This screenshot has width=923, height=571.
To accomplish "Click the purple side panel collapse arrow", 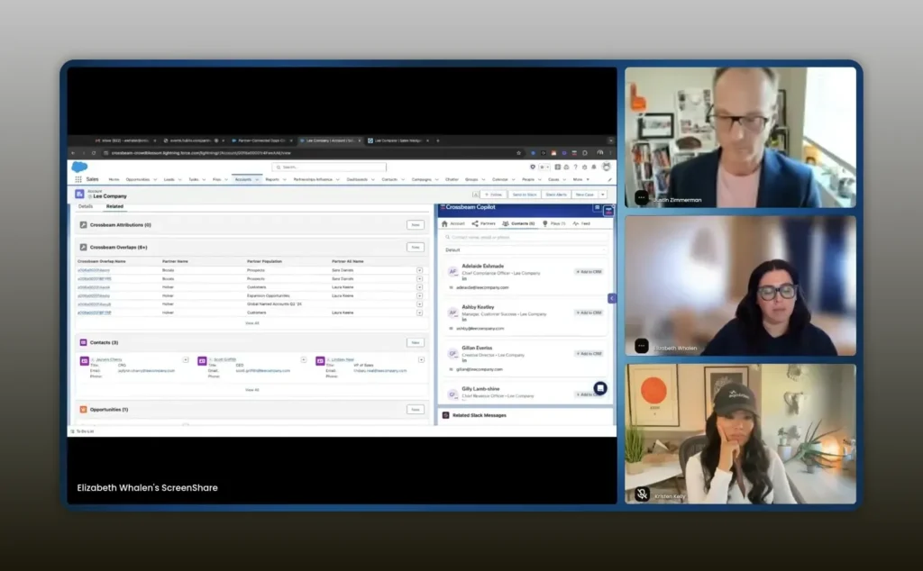I will 612,298.
